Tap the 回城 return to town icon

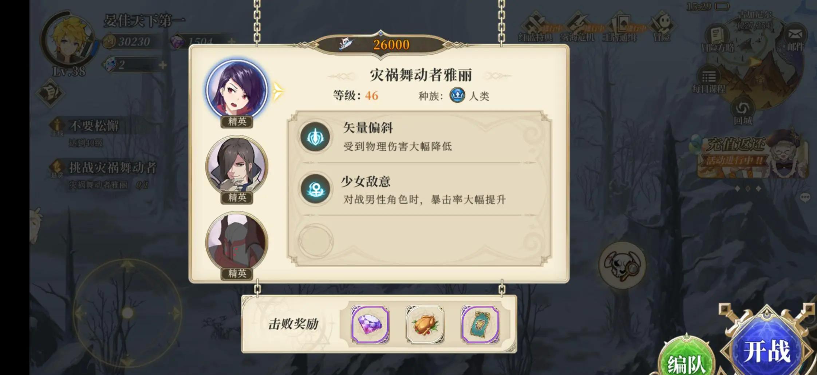coord(743,111)
